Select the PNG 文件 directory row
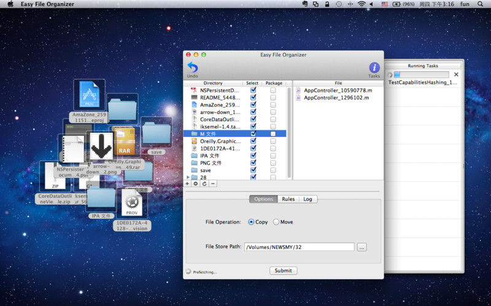The height and width of the screenshot is (306, 491). point(234,163)
